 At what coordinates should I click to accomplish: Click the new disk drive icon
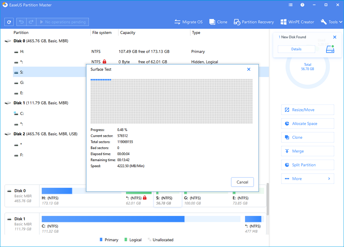pos(330,49)
